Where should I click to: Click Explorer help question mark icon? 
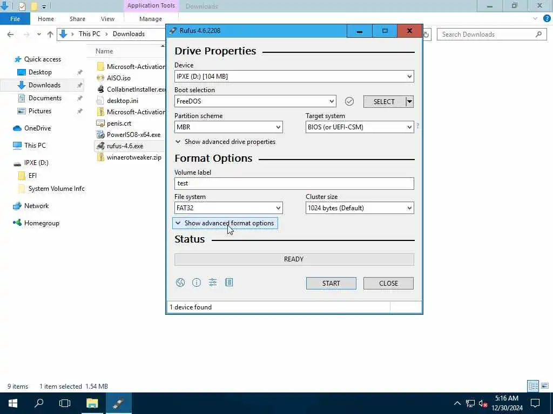(547, 18)
